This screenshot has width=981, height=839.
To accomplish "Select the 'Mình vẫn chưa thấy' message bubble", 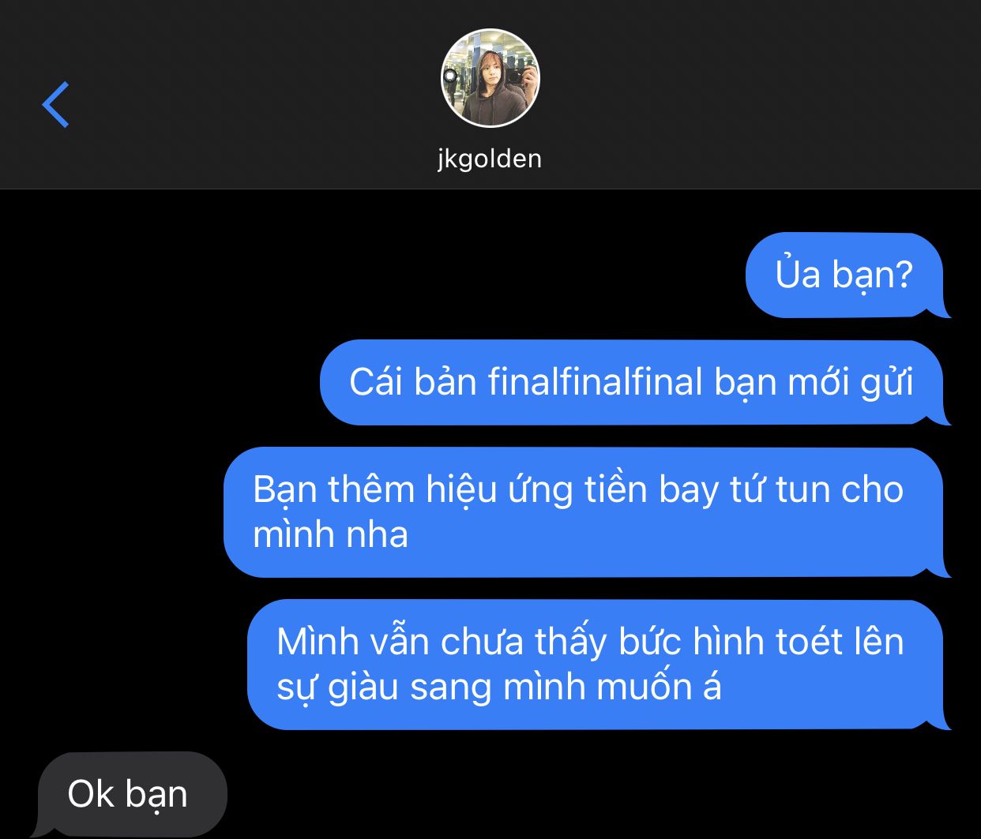I will point(598,665).
